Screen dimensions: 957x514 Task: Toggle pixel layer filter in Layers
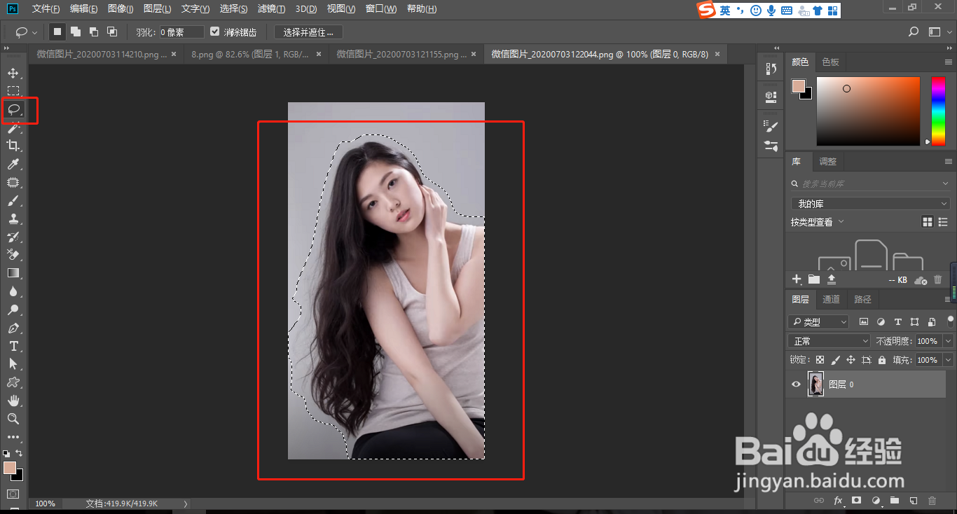(864, 322)
